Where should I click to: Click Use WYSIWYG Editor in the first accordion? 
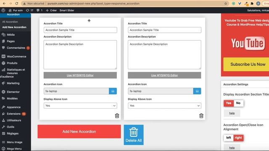(80, 75)
